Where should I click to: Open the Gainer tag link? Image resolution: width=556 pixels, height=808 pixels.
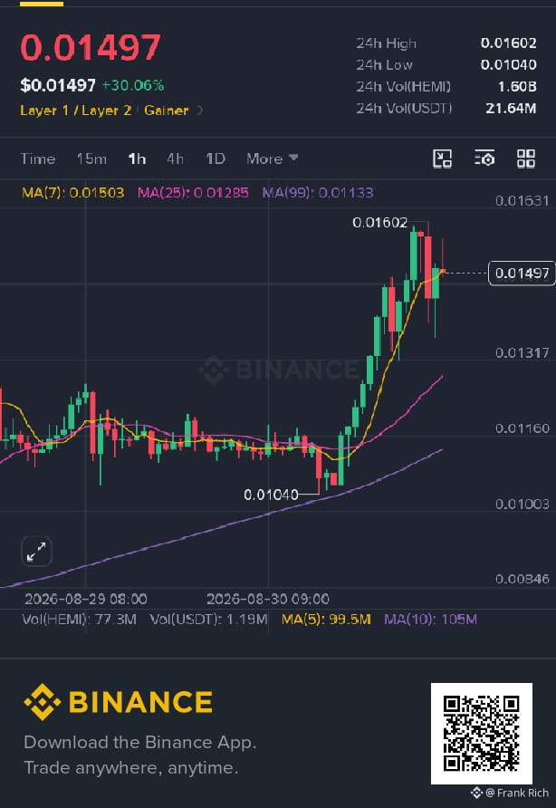click(167, 111)
